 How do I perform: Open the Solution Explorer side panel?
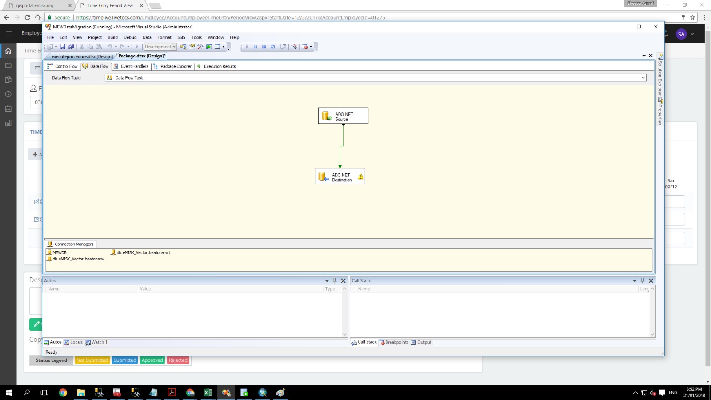pyautogui.click(x=660, y=75)
